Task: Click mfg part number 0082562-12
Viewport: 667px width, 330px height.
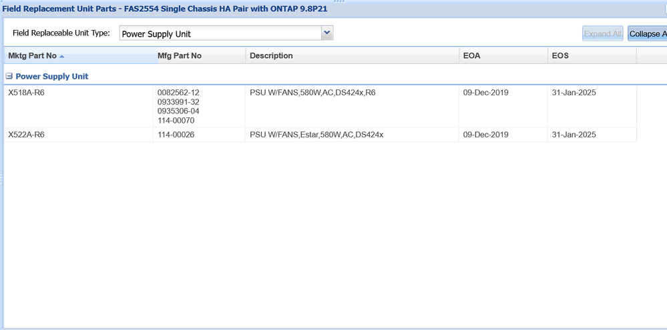Action: tap(178, 93)
